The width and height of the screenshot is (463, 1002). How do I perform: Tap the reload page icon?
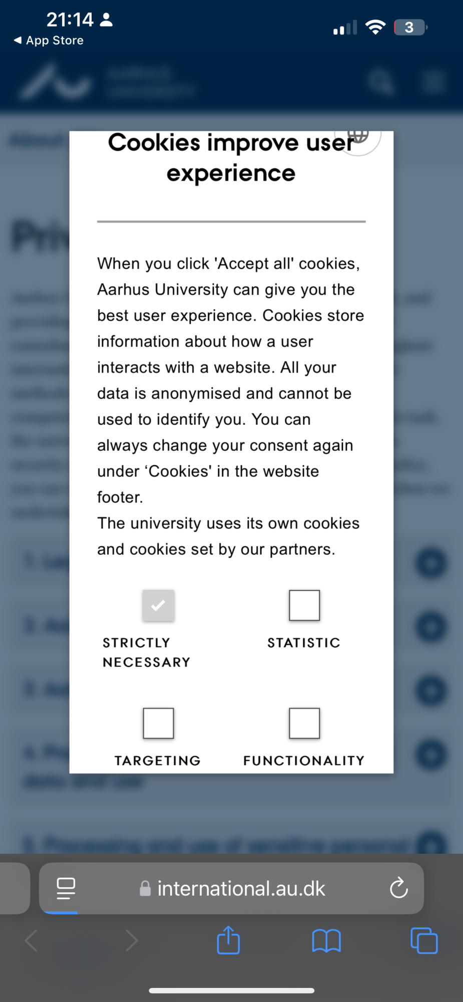pyautogui.click(x=399, y=888)
